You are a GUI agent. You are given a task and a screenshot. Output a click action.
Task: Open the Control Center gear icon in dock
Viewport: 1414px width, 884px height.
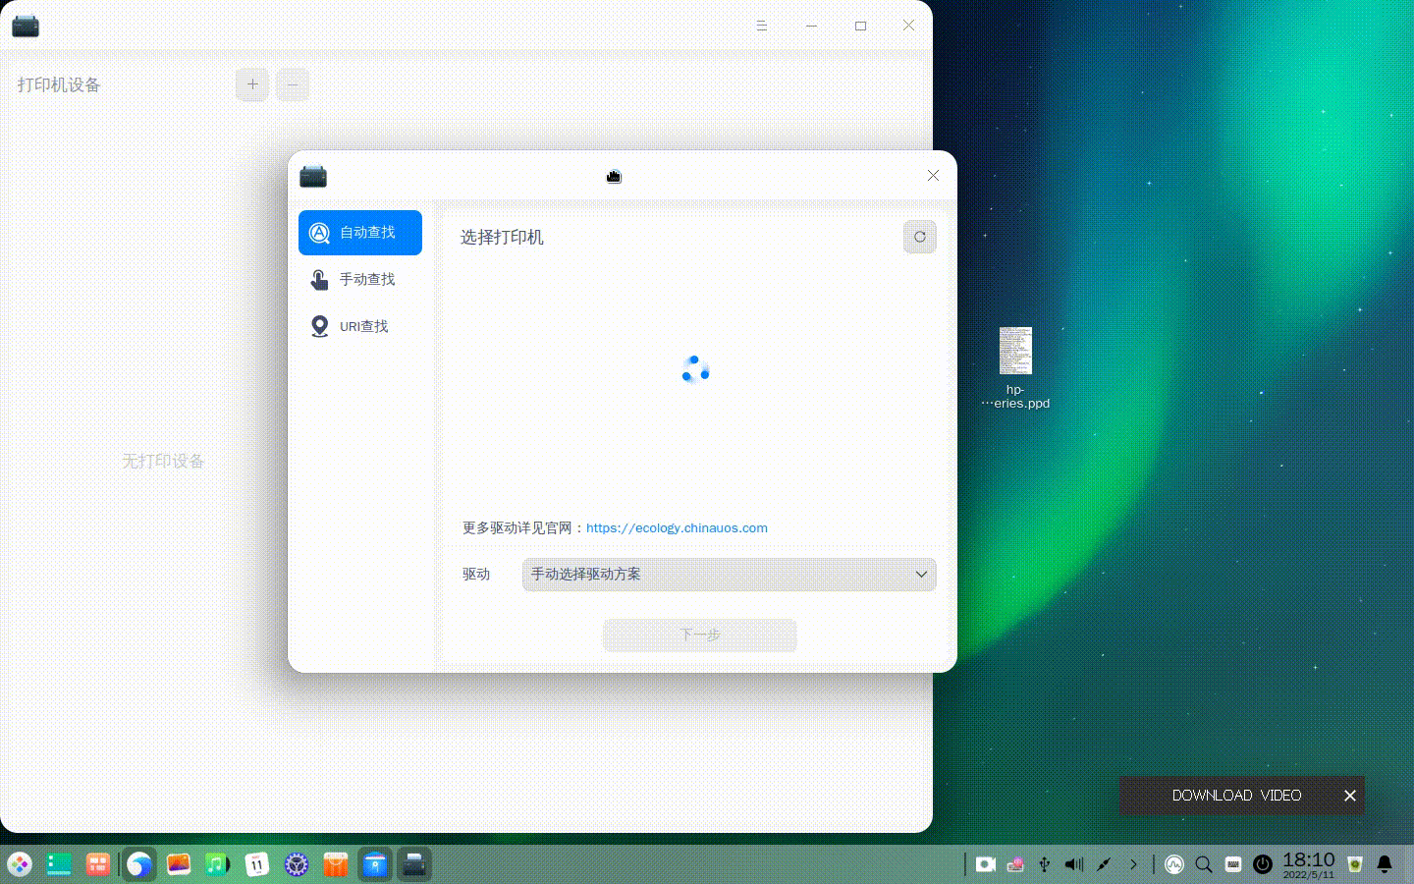(297, 864)
